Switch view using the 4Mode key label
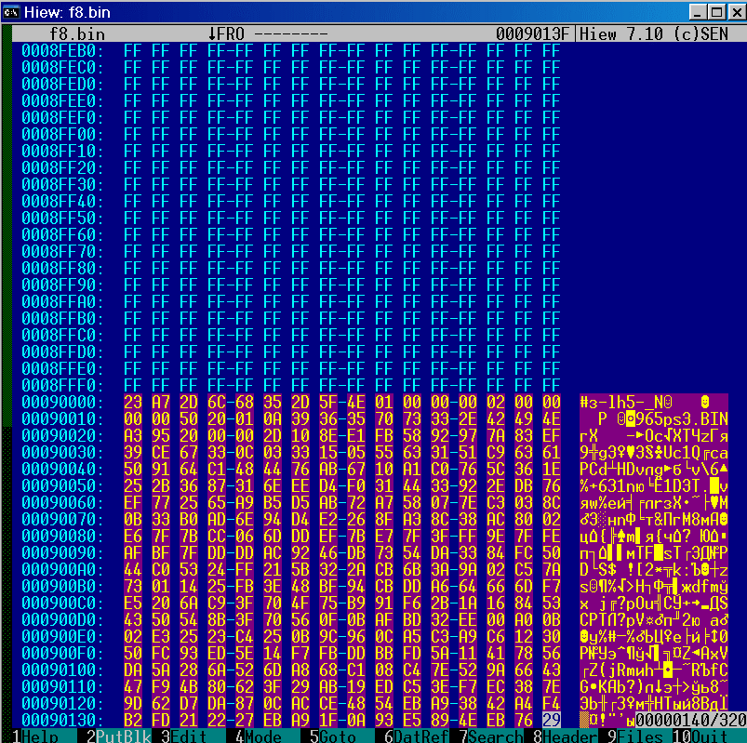 (262, 736)
